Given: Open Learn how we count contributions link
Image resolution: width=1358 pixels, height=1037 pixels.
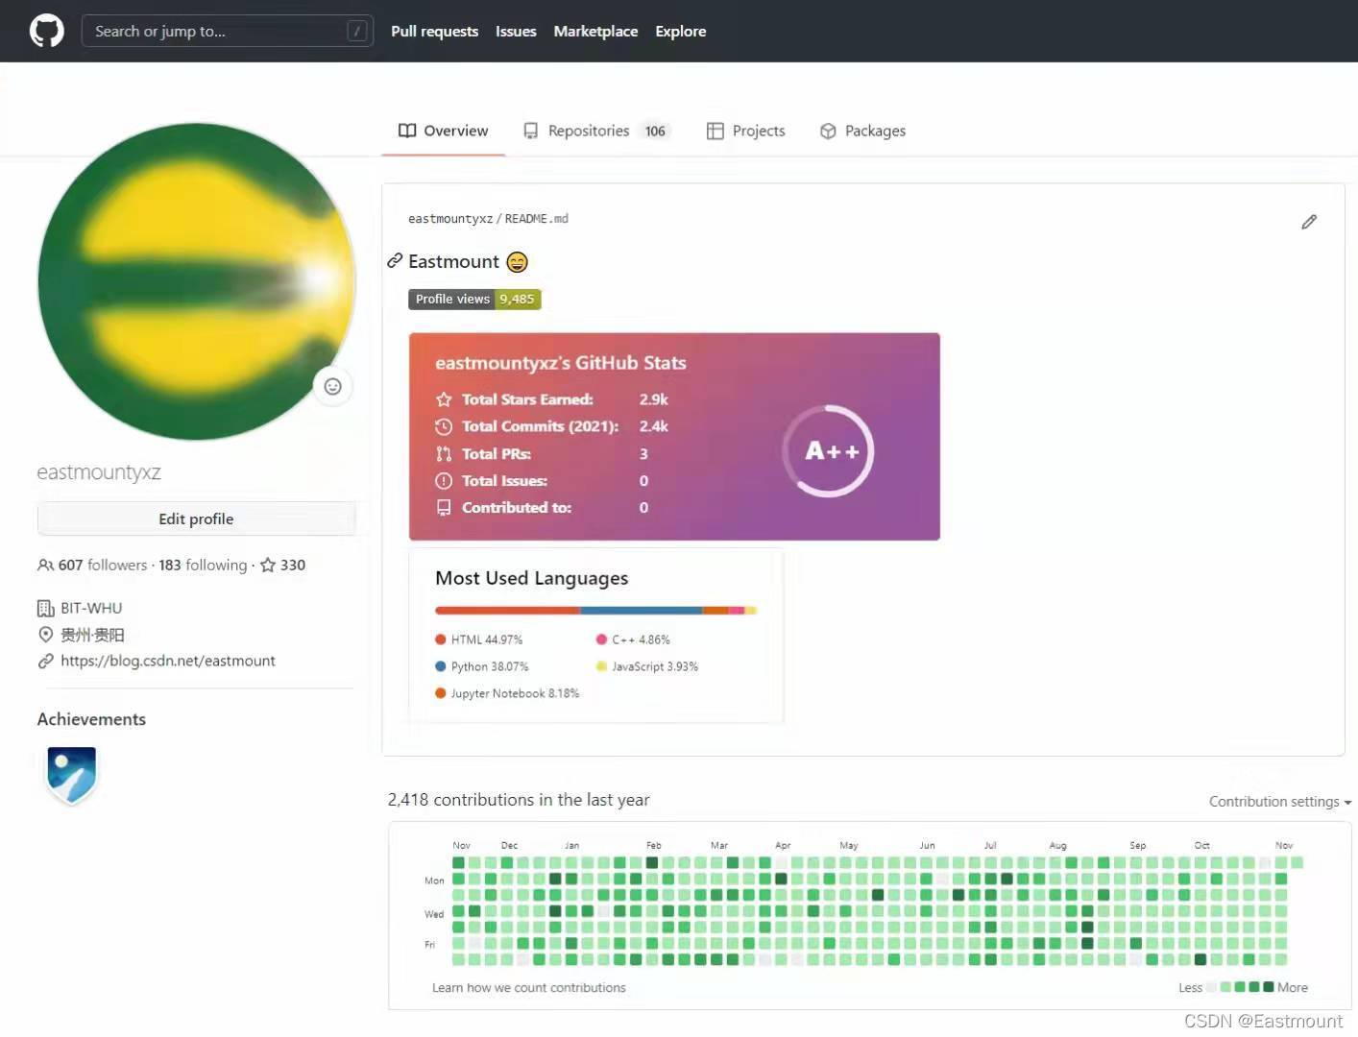Looking at the screenshot, I should pos(528,987).
